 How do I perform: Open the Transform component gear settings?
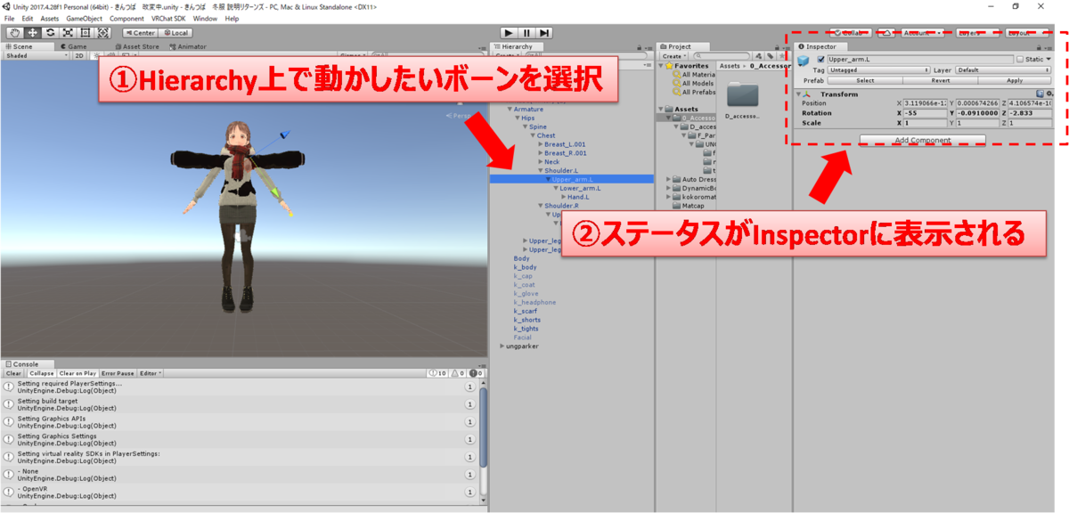tap(1049, 94)
